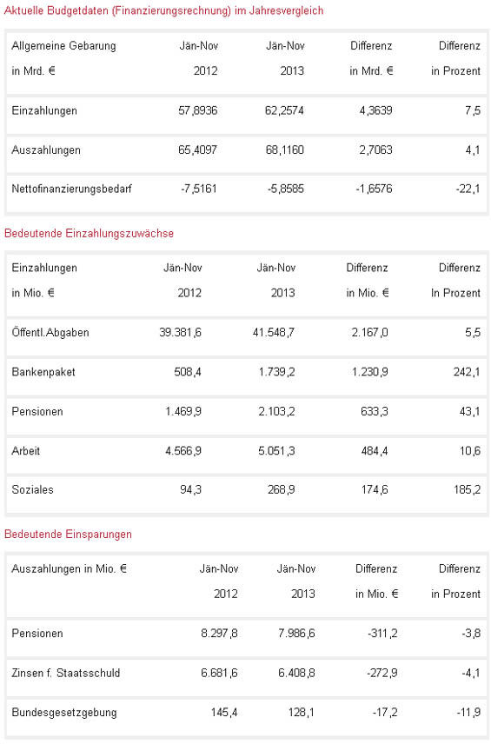This screenshot has width=491, height=744.
Task: Click the Soziales difference value 174,6
Action: pos(375,489)
